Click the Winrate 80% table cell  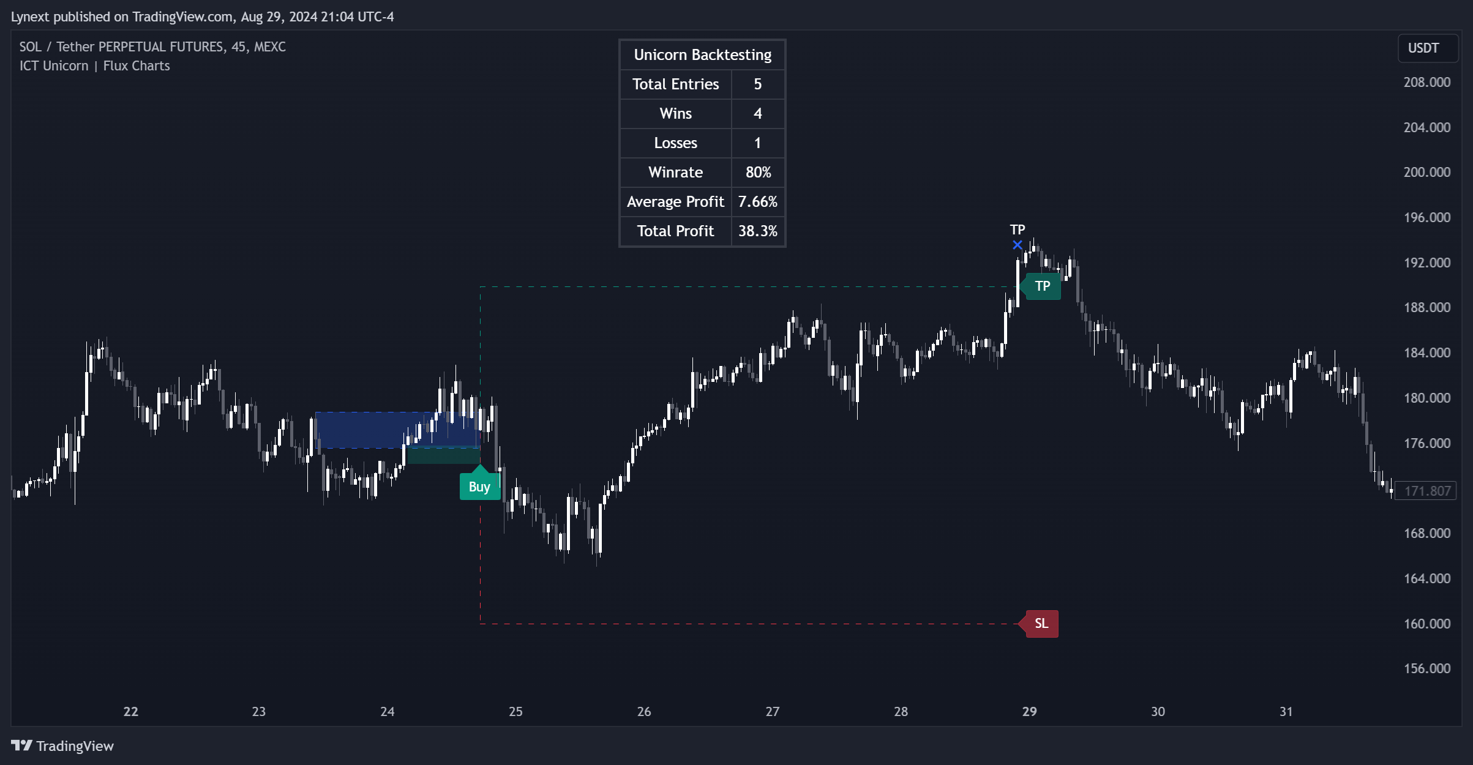(x=758, y=173)
